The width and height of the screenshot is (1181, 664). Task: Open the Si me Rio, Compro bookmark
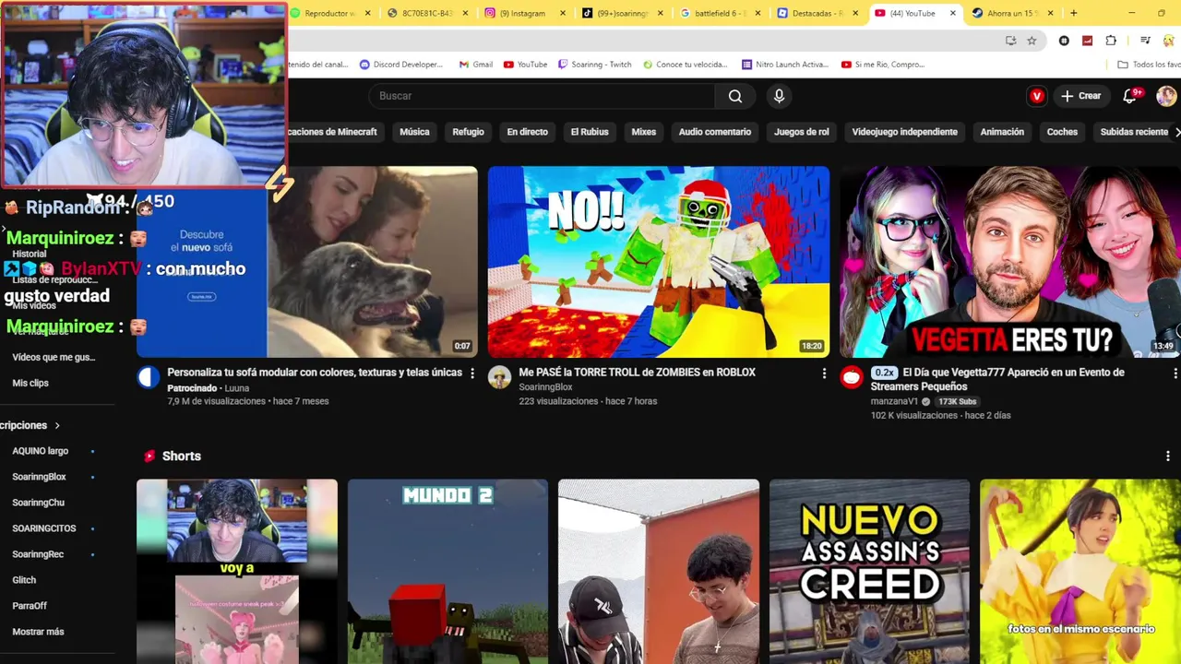[883, 65]
